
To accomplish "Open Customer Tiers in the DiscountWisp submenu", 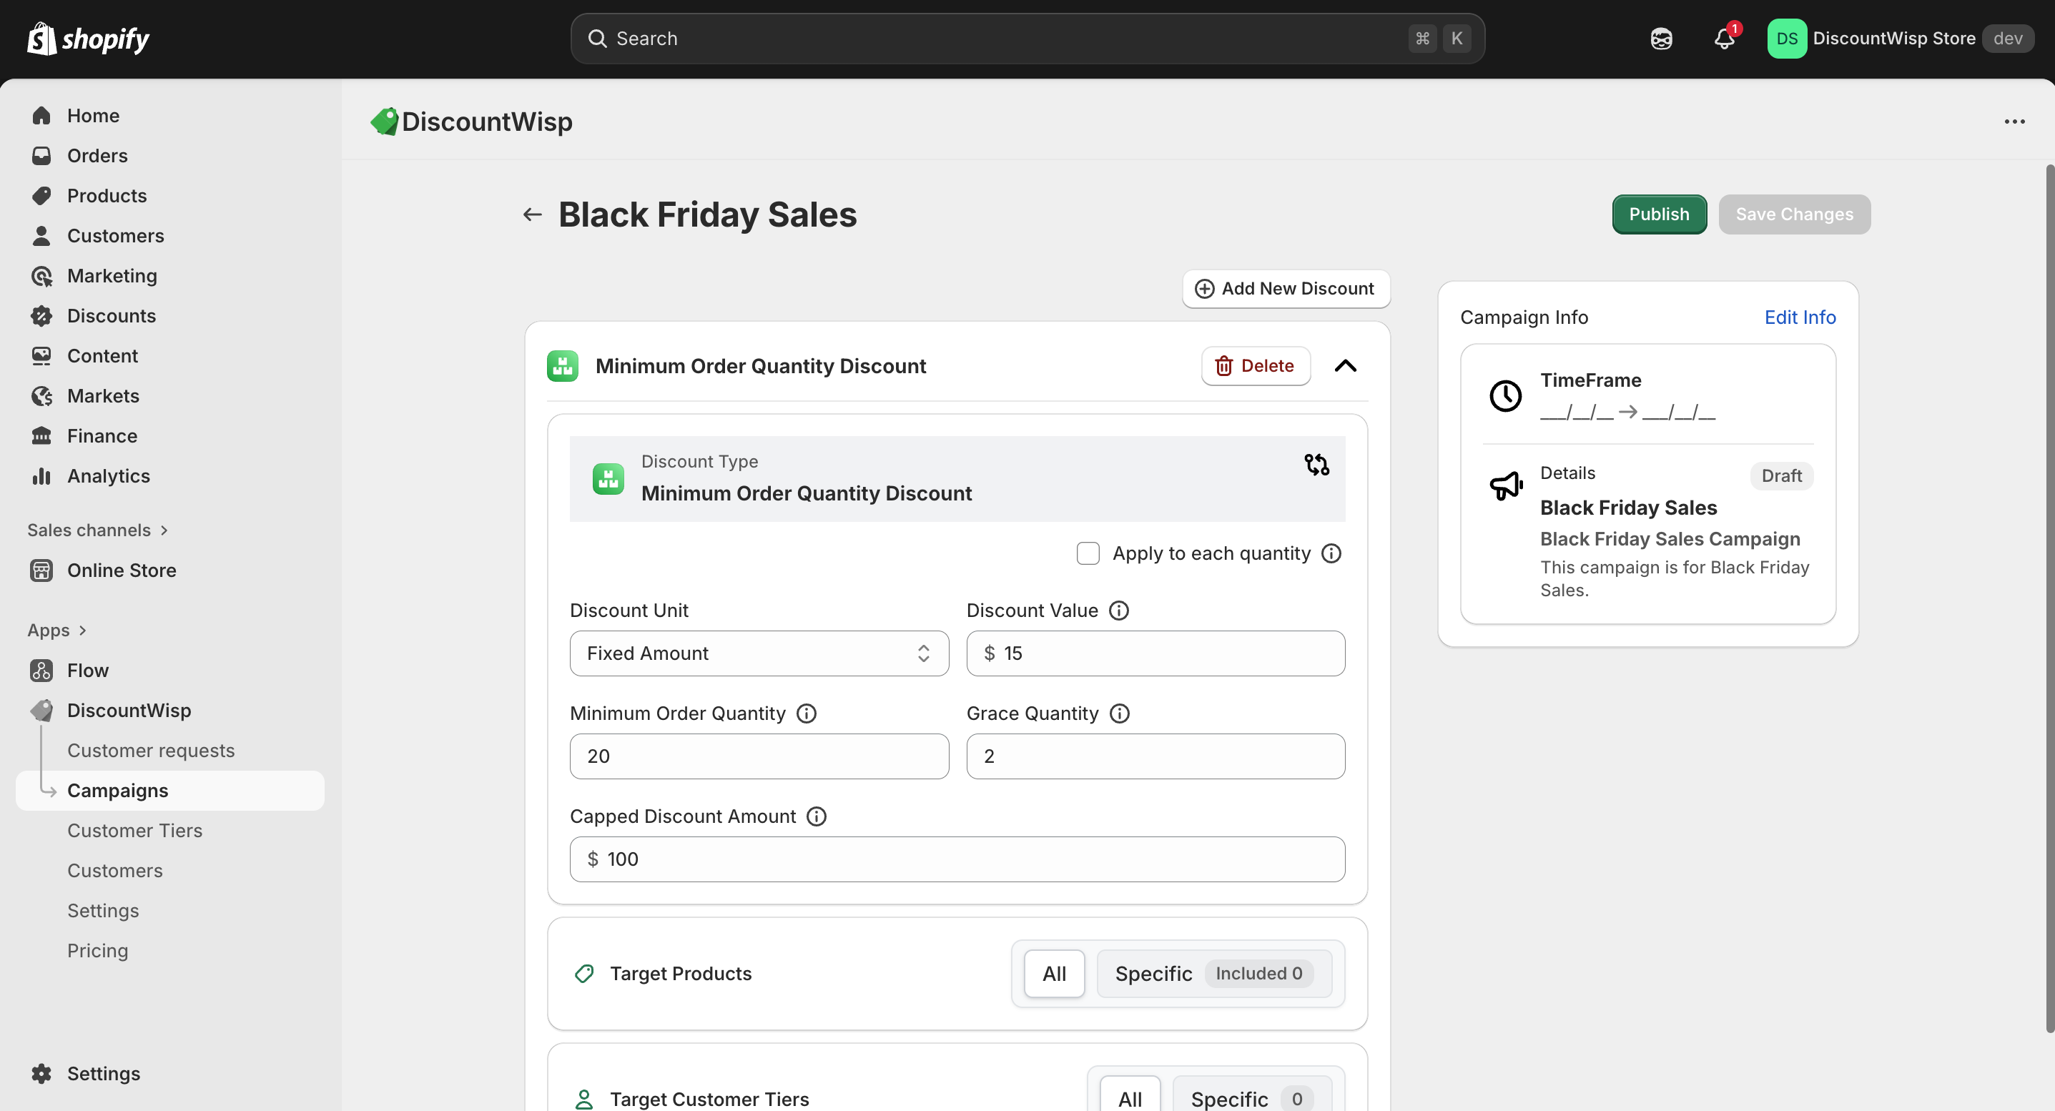I will pos(135,830).
